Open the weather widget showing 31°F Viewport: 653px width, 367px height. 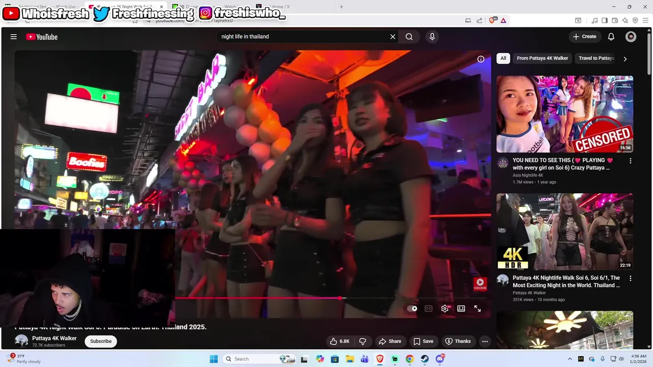pos(23,359)
